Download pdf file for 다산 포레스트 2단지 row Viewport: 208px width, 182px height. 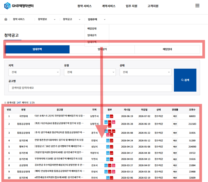(112, 116)
